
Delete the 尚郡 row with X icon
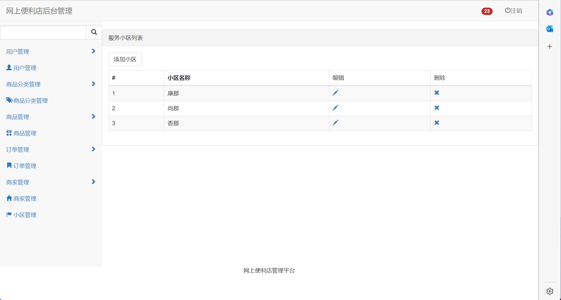pos(437,108)
